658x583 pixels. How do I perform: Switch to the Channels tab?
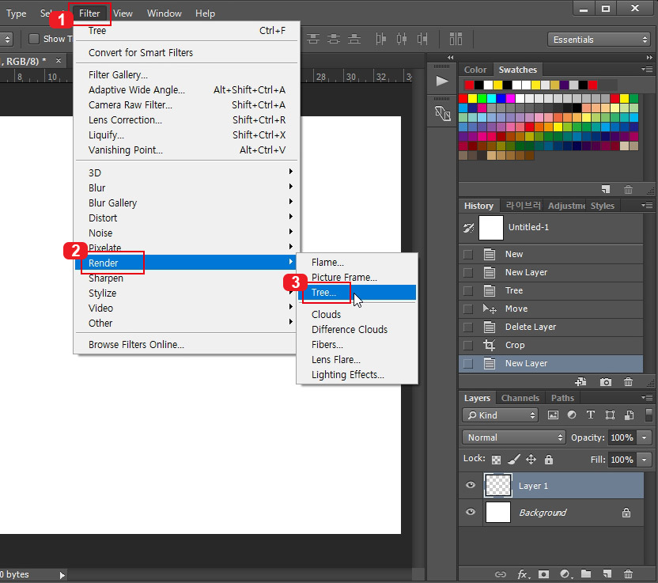520,398
